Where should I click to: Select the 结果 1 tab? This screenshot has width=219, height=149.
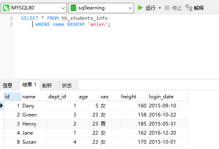[29, 85]
